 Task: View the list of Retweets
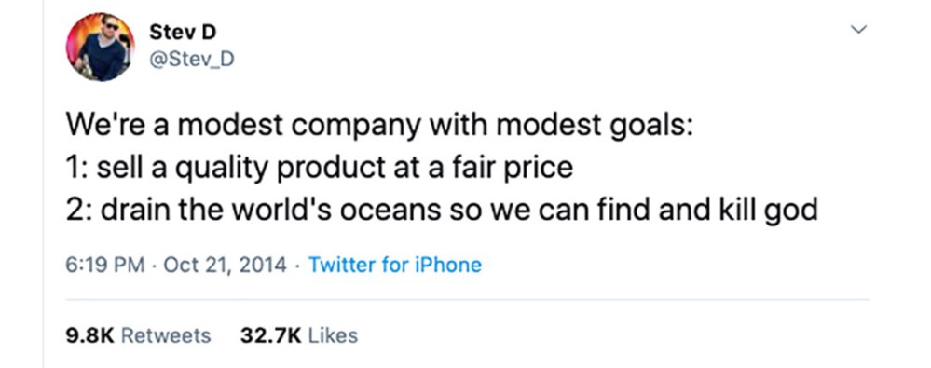coord(166,335)
